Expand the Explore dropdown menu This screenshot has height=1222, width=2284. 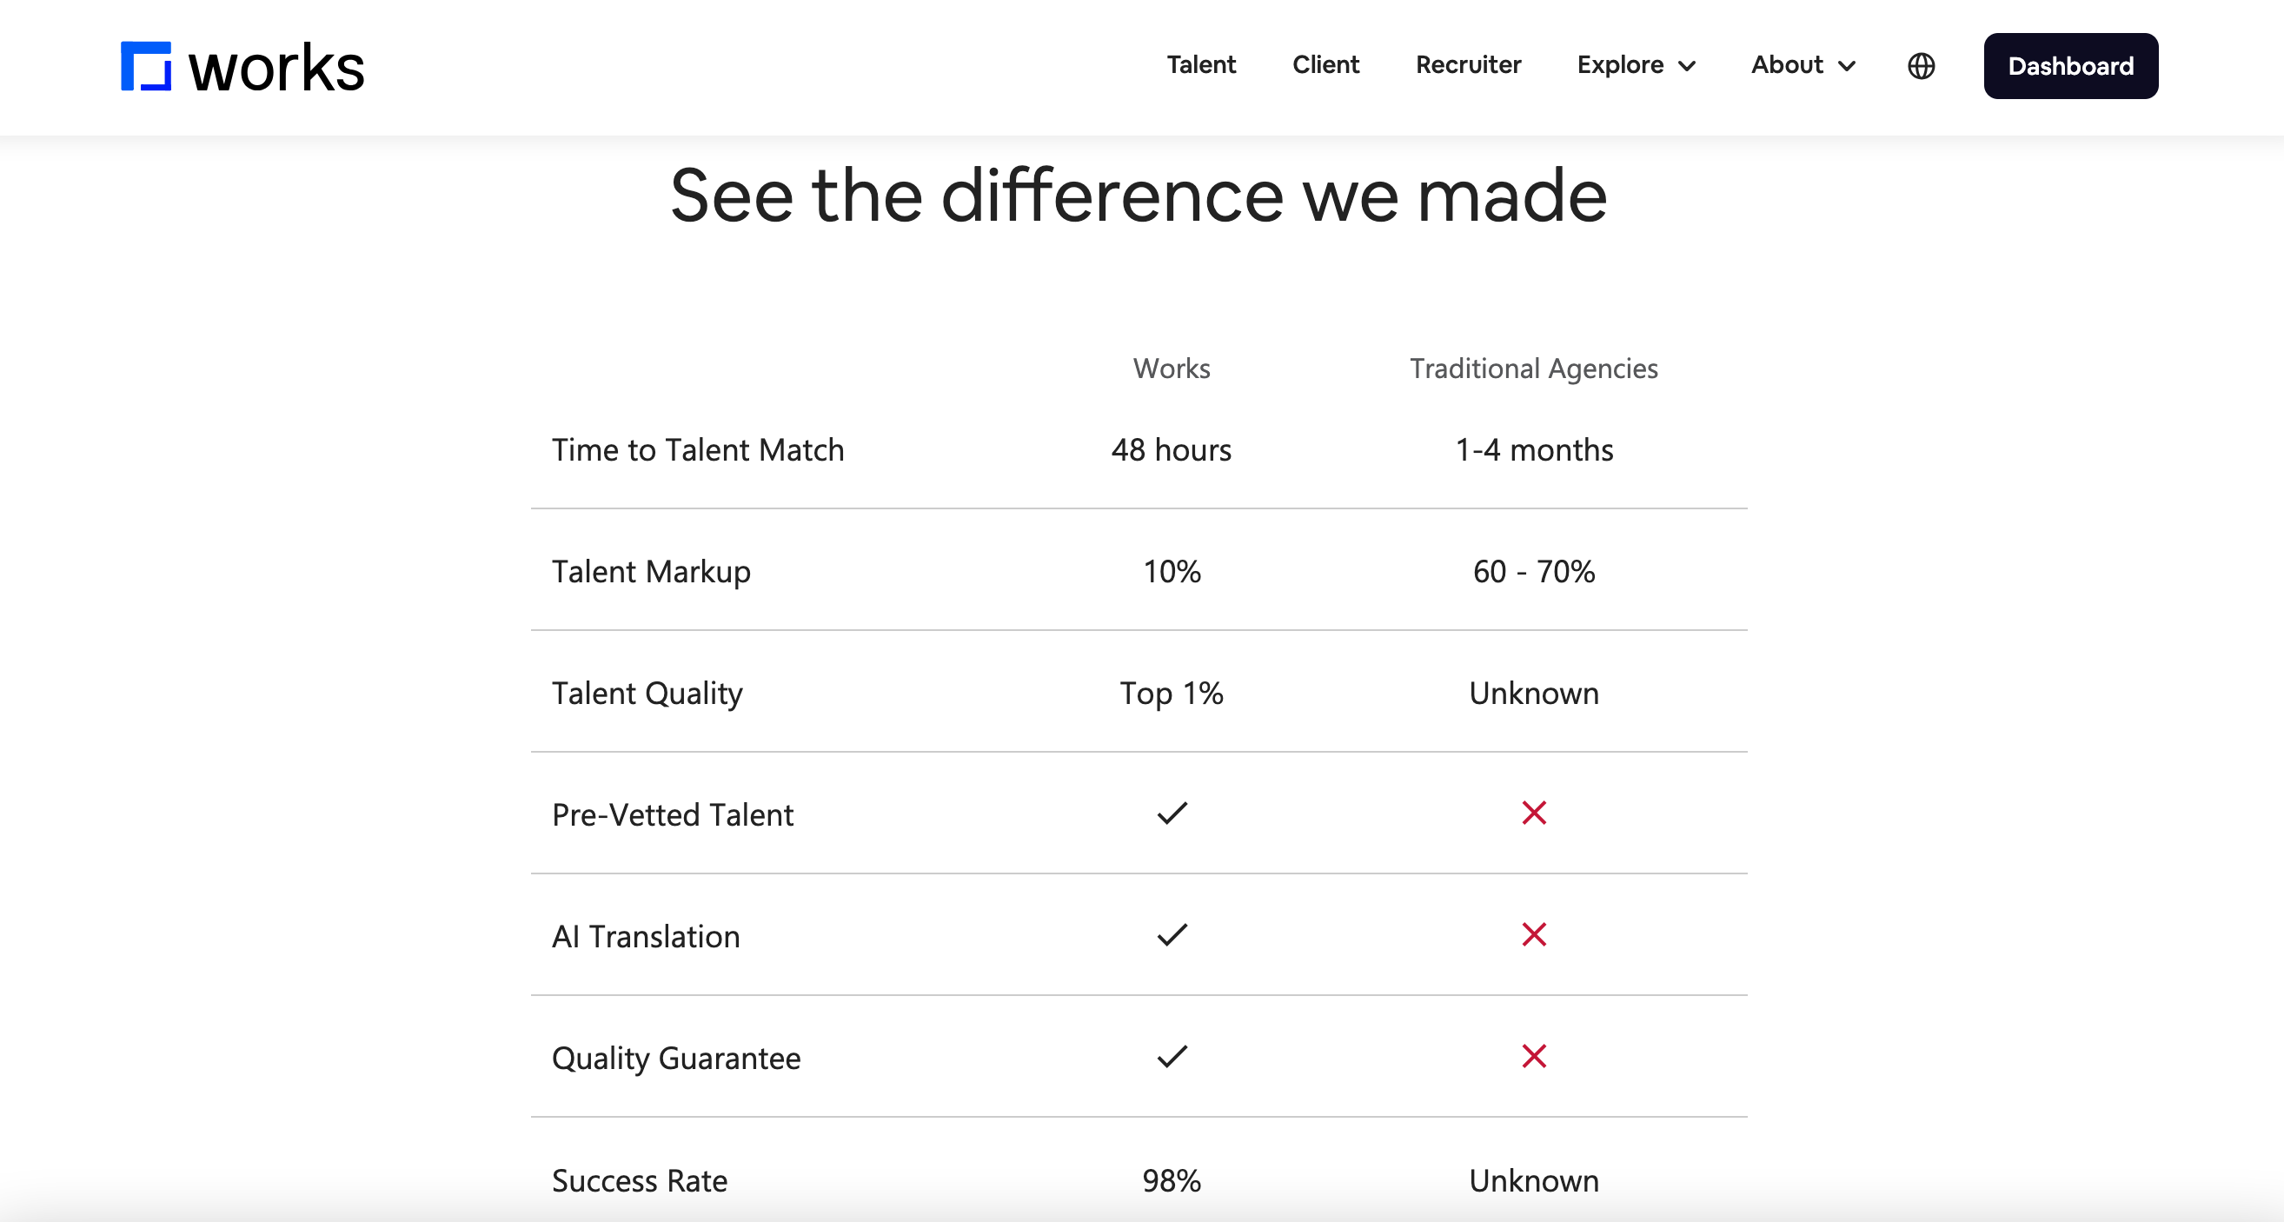[x=1636, y=64]
